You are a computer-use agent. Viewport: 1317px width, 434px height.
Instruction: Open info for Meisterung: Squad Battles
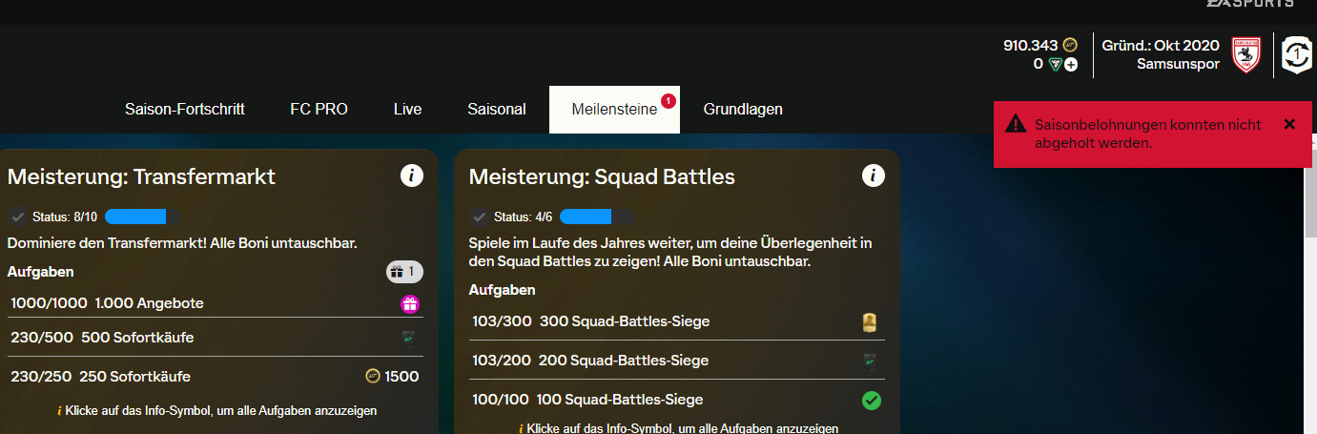[874, 176]
